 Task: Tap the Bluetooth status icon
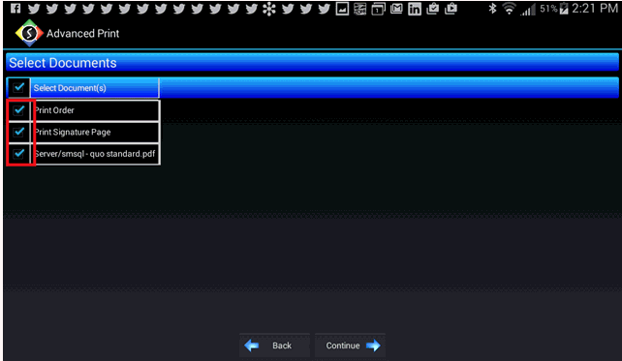(492, 9)
